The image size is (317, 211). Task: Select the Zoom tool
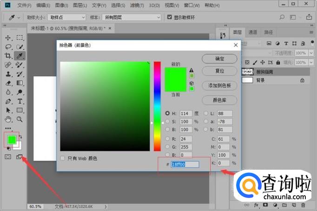(20, 120)
